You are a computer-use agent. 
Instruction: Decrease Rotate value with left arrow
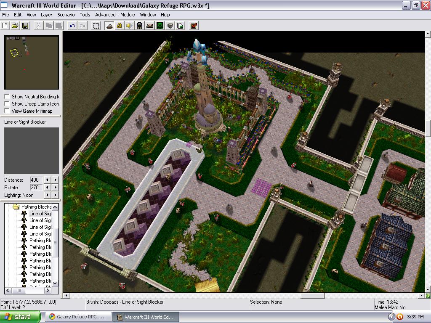47,187
